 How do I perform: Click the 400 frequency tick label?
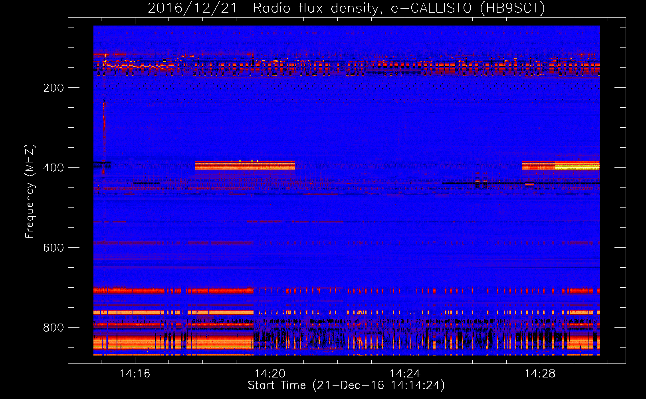point(54,168)
